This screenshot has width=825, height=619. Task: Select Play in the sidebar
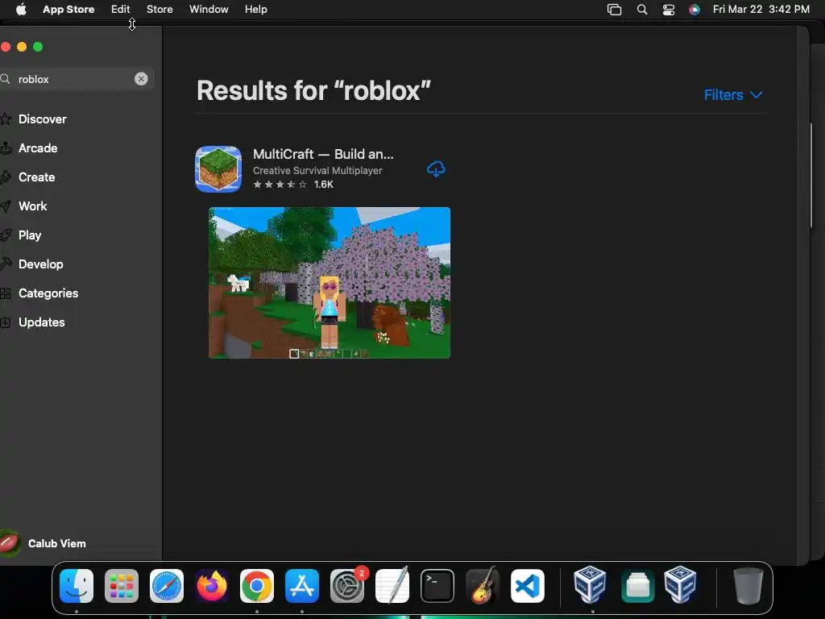(x=30, y=235)
